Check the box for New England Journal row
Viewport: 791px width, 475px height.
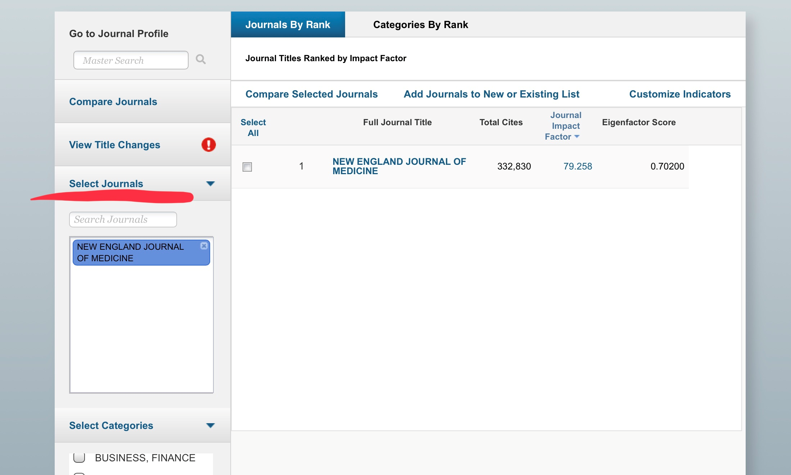point(247,167)
